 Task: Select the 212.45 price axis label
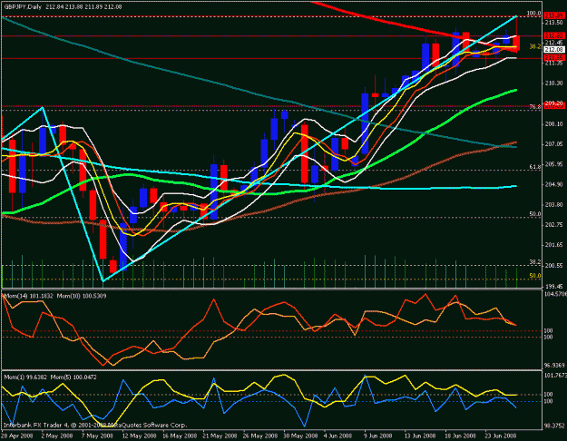[553, 43]
